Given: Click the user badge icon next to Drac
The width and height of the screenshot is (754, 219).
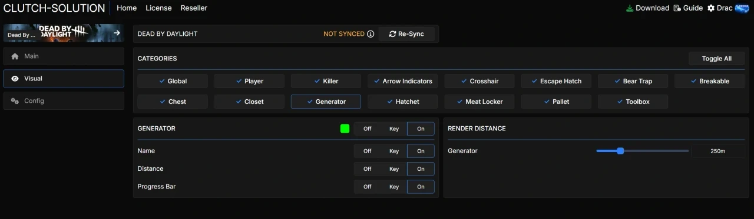Looking at the screenshot, I should tap(742, 8).
